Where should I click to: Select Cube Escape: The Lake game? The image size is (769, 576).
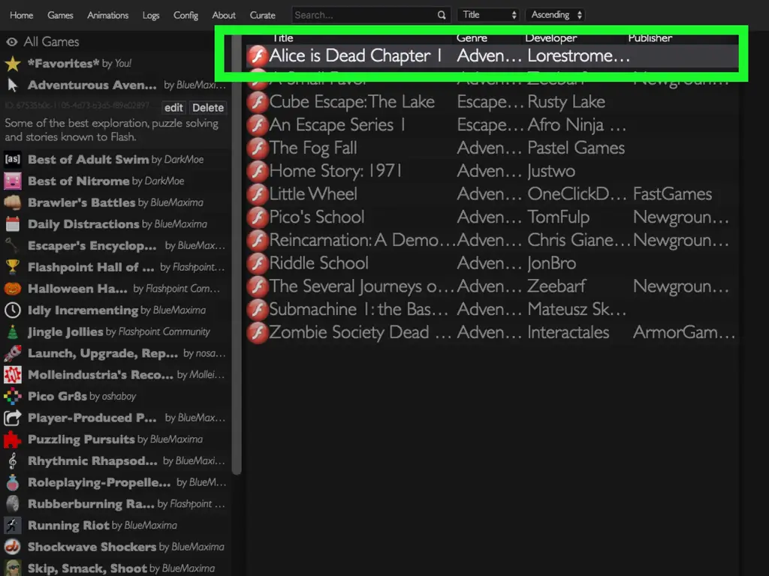492,102
